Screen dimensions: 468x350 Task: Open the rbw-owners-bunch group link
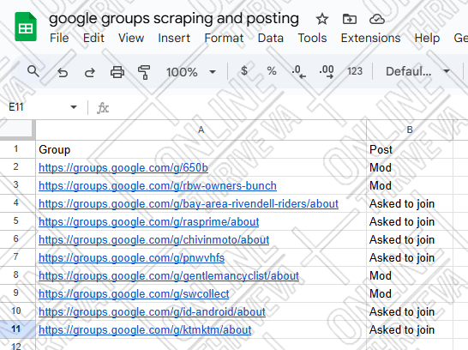158,186
